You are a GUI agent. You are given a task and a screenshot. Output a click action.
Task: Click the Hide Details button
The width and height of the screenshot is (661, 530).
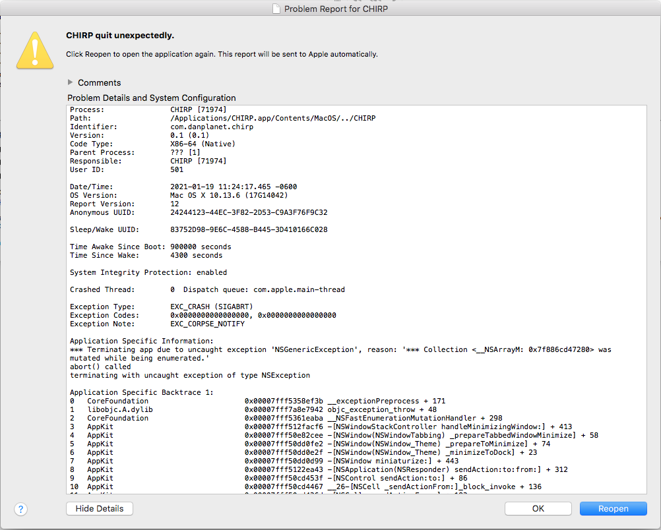click(x=100, y=508)
